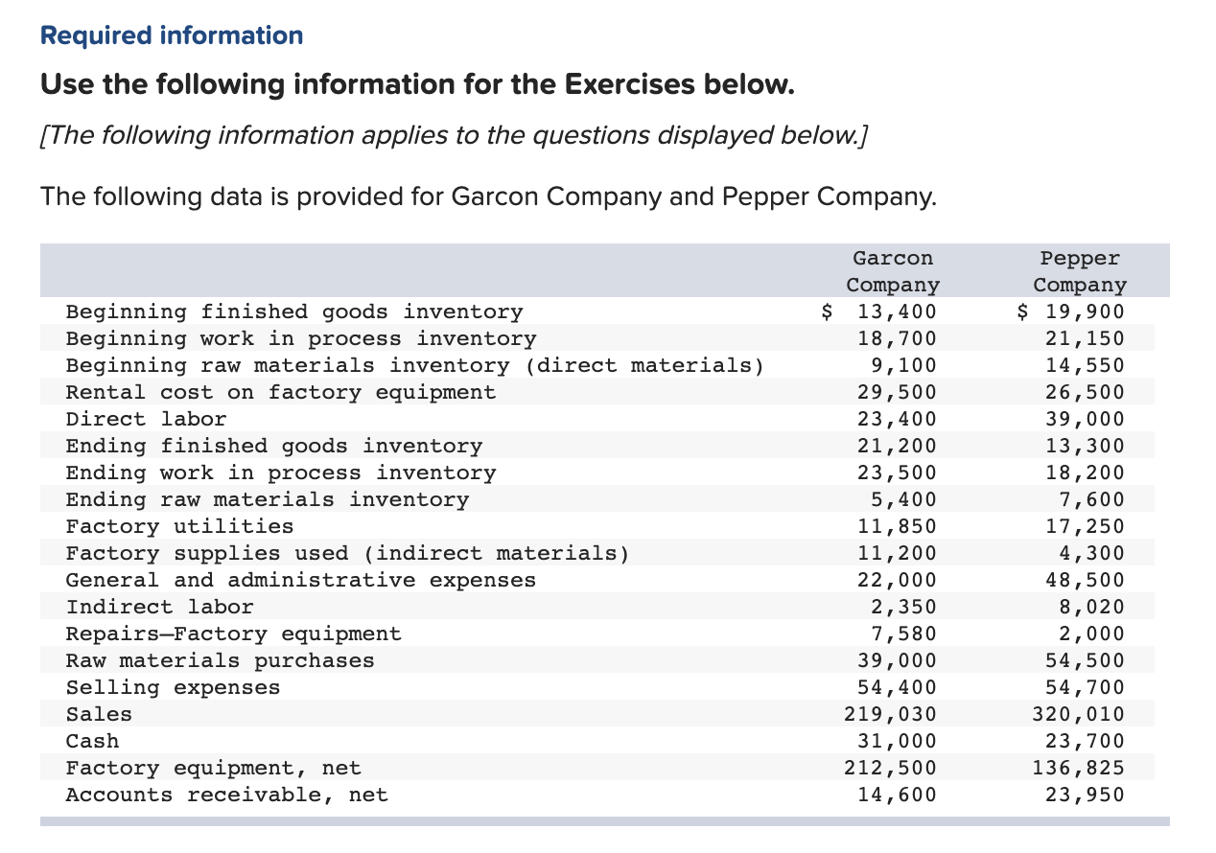Select the Pepper Company column header
1216x853 pixels.
pyautogui.click(x=1080, y=271)
